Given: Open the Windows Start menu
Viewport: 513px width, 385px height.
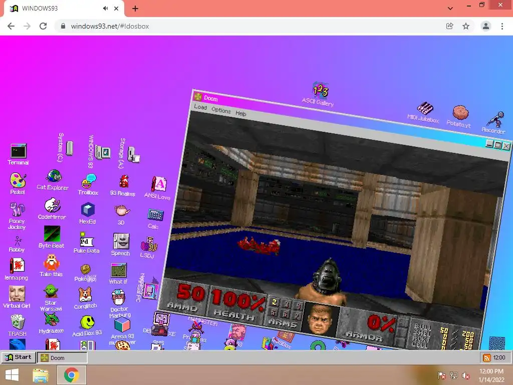Looking at the screenshot, I should tap(12, 375).
